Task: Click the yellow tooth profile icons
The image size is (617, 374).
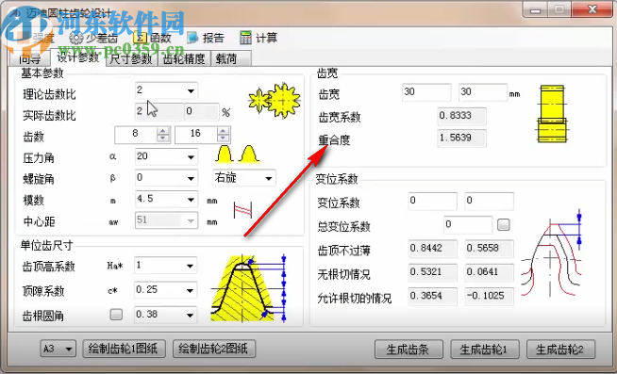Action: click(238, 154)
